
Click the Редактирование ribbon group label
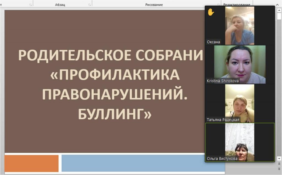(x=237, y=4)
